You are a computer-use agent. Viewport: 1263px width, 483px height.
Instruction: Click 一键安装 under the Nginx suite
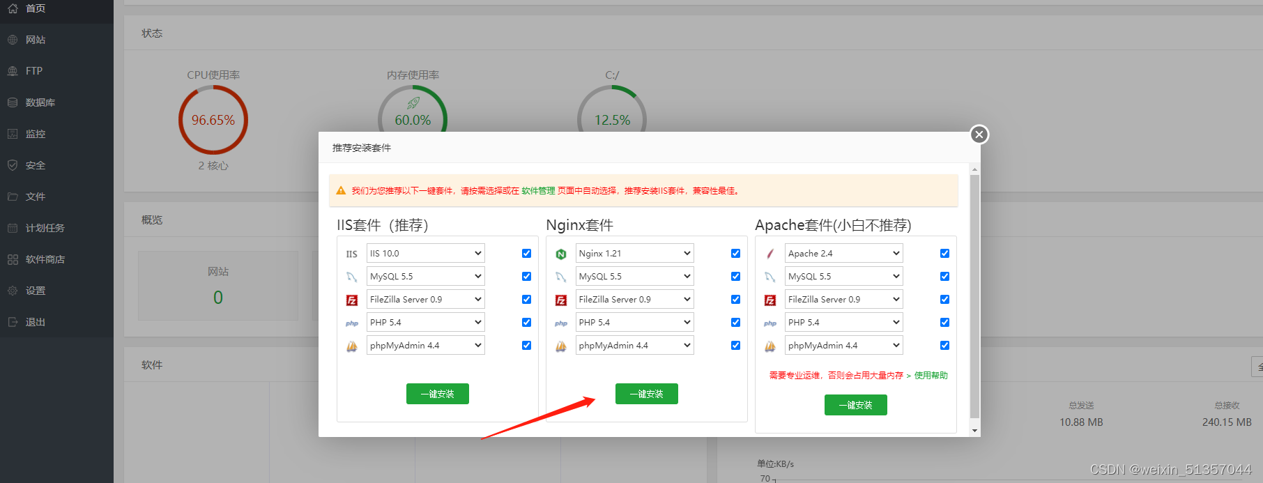coord(647,394)
